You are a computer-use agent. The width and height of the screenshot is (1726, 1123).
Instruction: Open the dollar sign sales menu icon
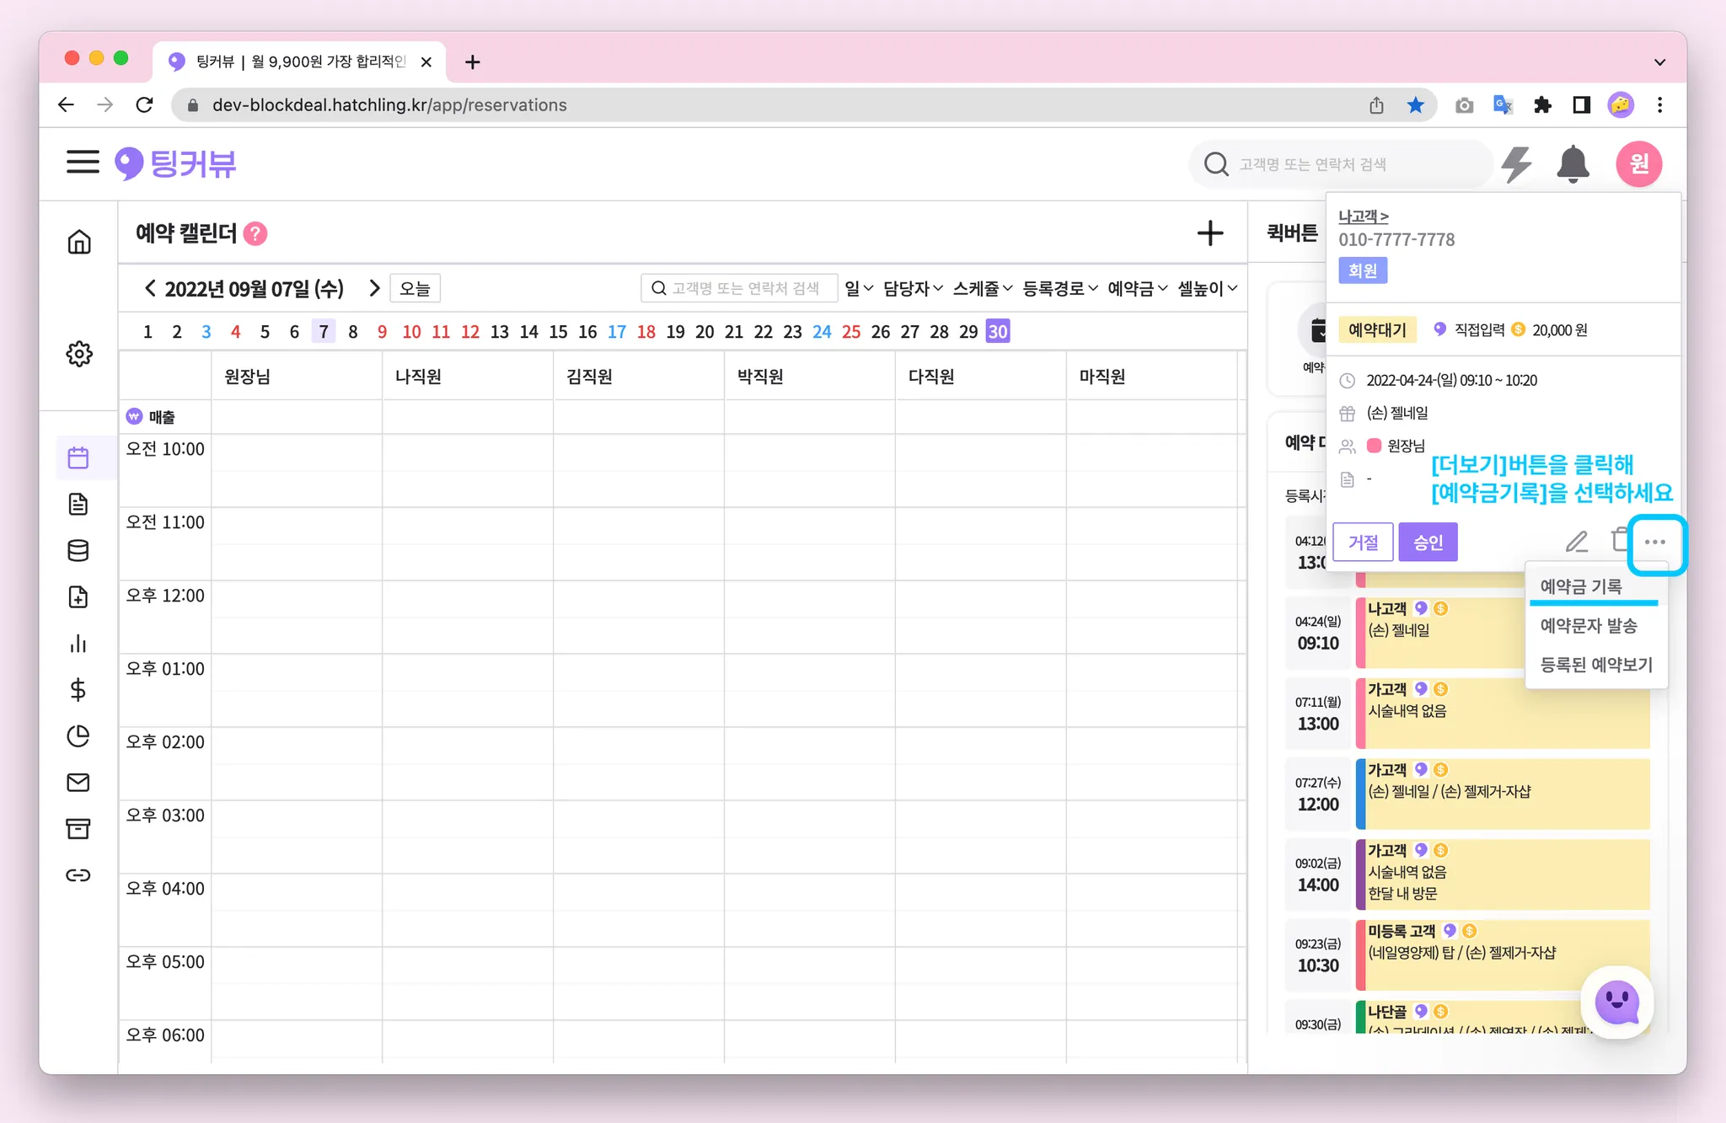click(78, 690)
